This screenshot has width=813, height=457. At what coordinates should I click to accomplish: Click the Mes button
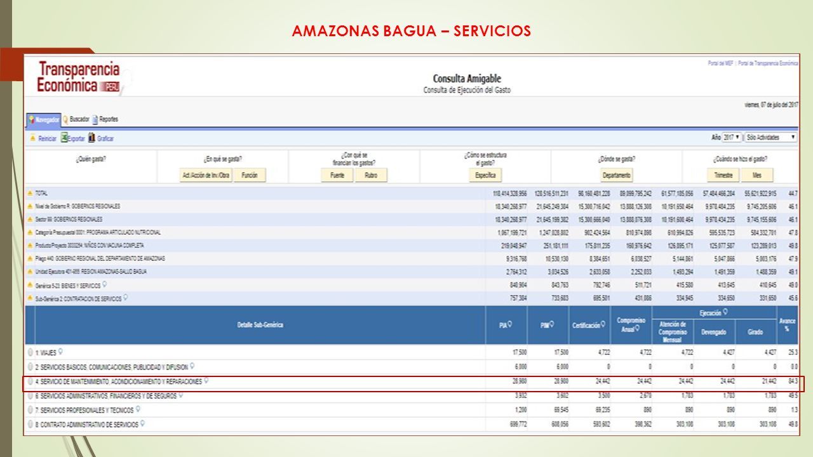[x=756, y=175]
